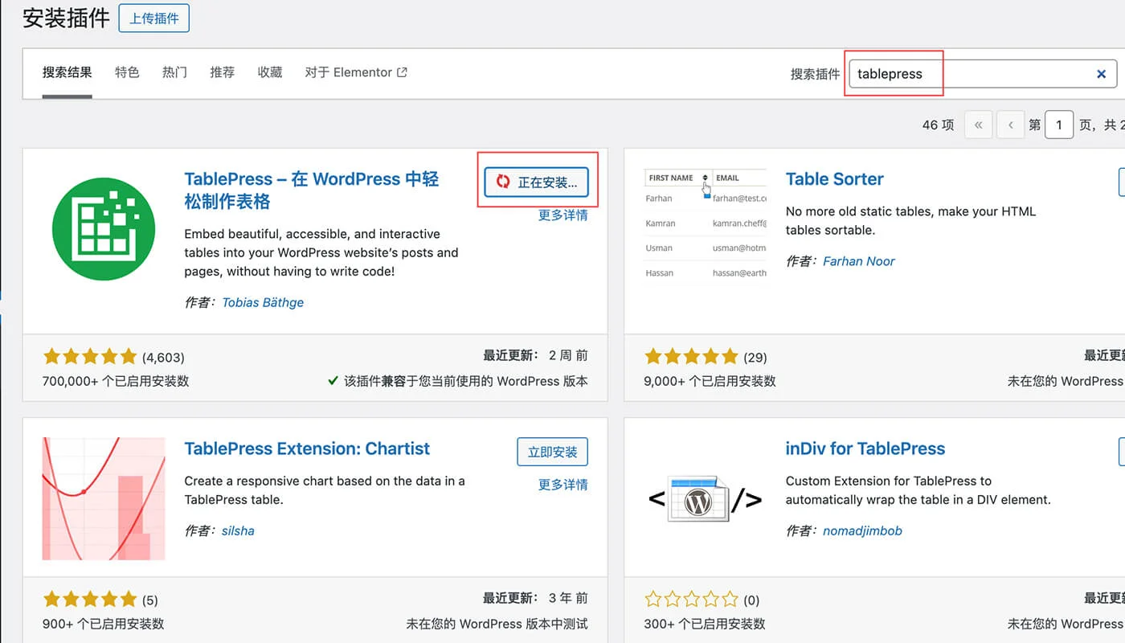Switch to the 特色 tab
The height and width of the screenshot is (643, 1125).
[x=127, y=72]
